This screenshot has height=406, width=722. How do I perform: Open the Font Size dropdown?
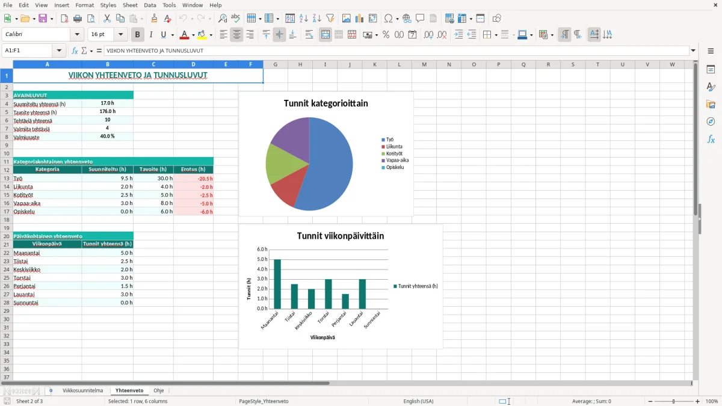pyautogui.click(x=121, y=35)
